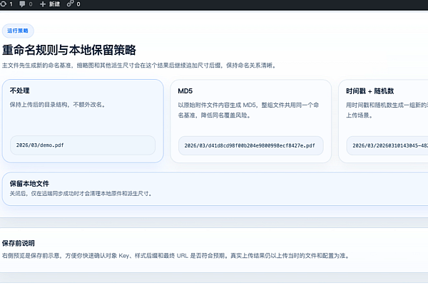Select the 不处理 rename option card

83,121
